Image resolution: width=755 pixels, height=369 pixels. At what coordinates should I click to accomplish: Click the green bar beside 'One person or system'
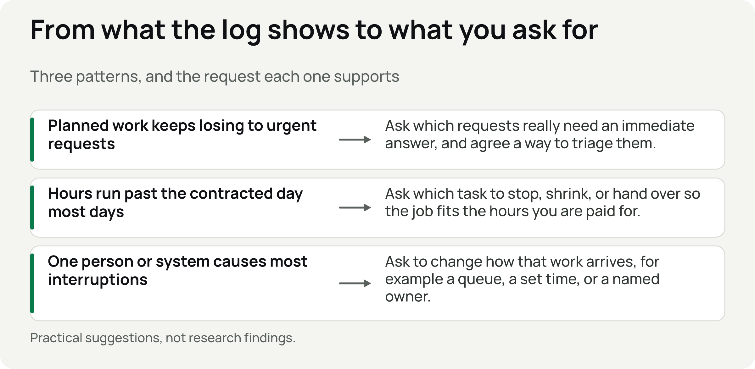point(32,283)
